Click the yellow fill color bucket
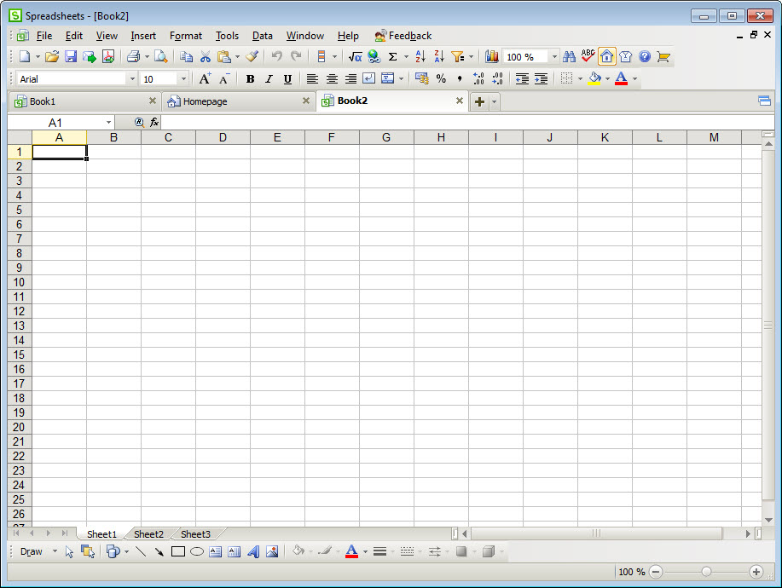The width and height of the screenshot is (782, 588). click(x=595, y=78)
